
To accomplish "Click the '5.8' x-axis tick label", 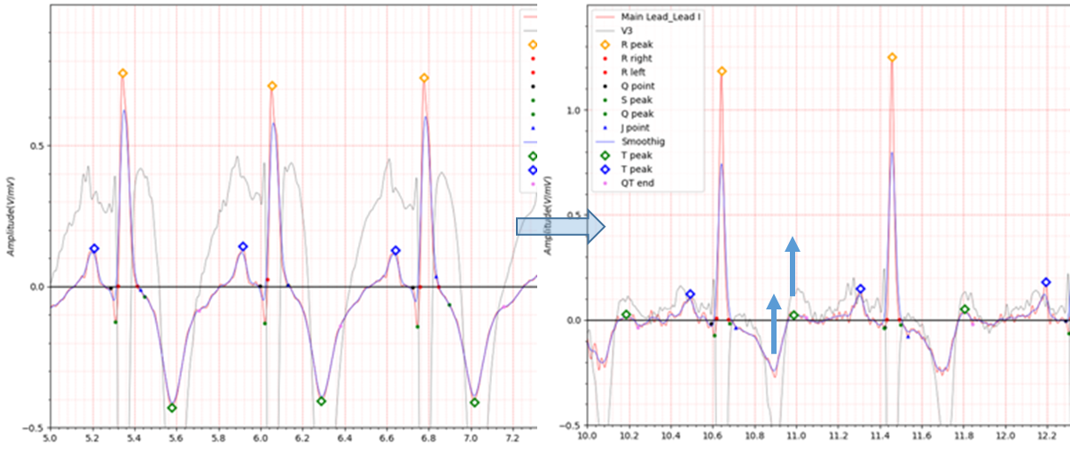I will coord(218,438).
